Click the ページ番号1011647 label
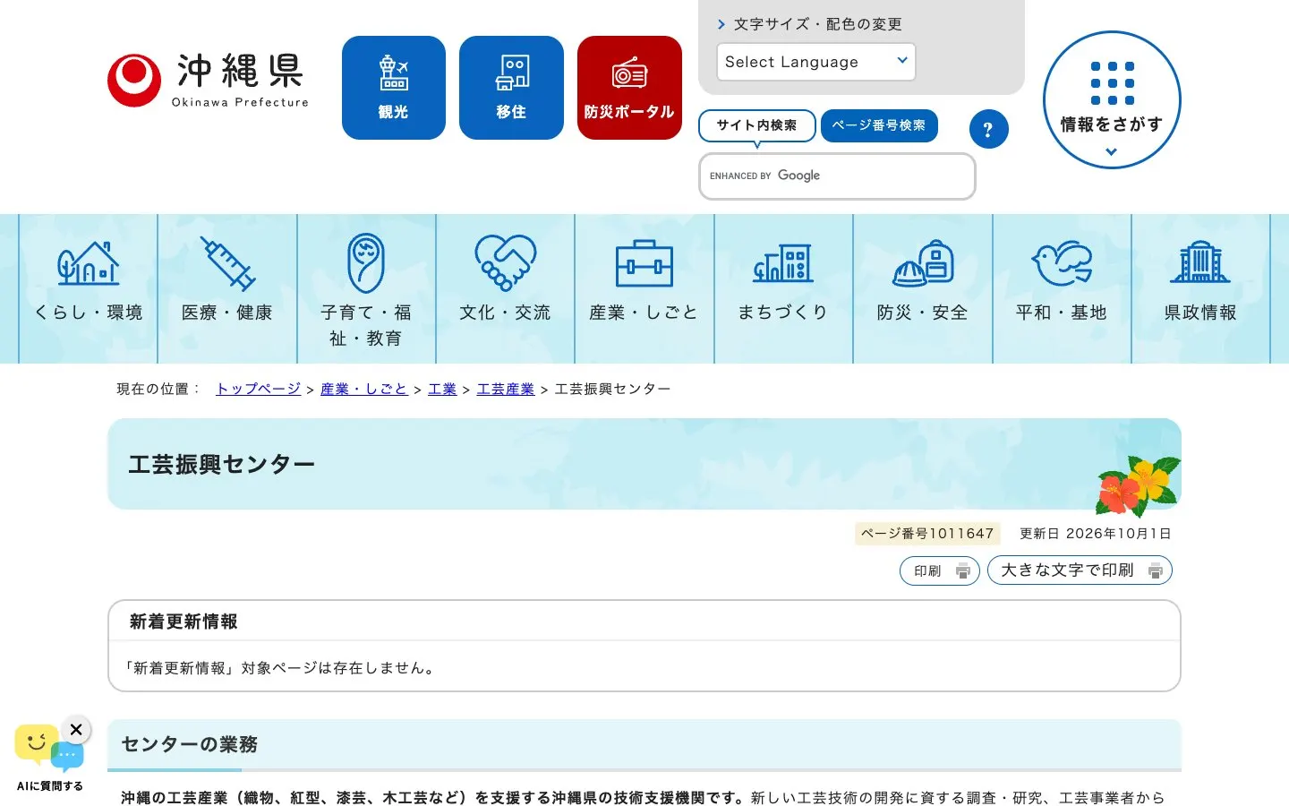The height and width of the screenshot is (806, 1289). (x=927, y=534)
